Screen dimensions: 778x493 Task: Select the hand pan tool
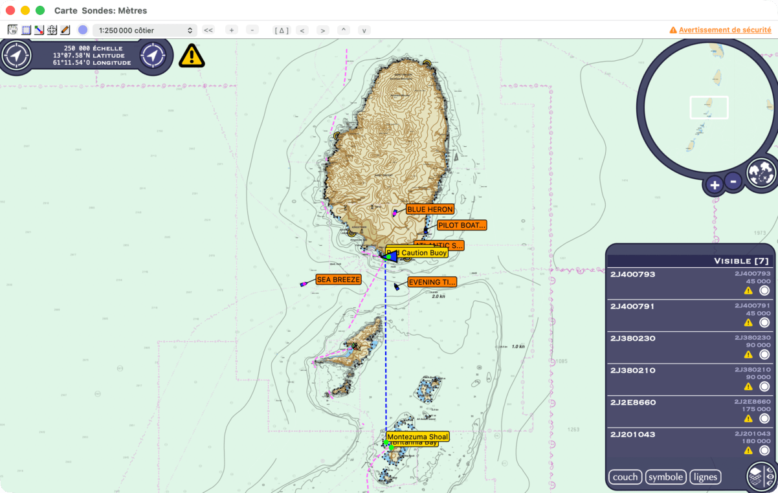[x=12, y=30]
